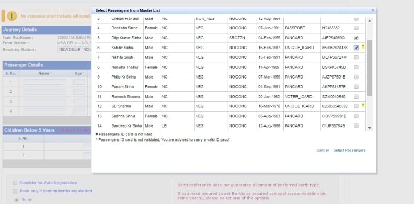Click the passenger list scrollbar thumb
The height and width of the screenshot is (204, 414).
369,68
